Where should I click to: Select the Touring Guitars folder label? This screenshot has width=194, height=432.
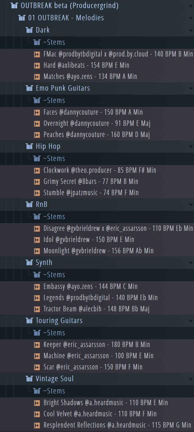[59, 320]
